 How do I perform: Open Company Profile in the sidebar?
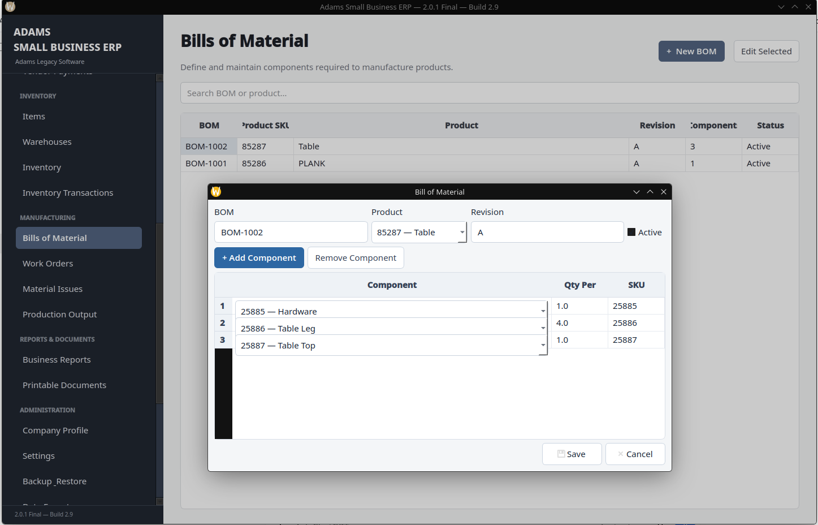pyautogui.click(x=79, y=431)
